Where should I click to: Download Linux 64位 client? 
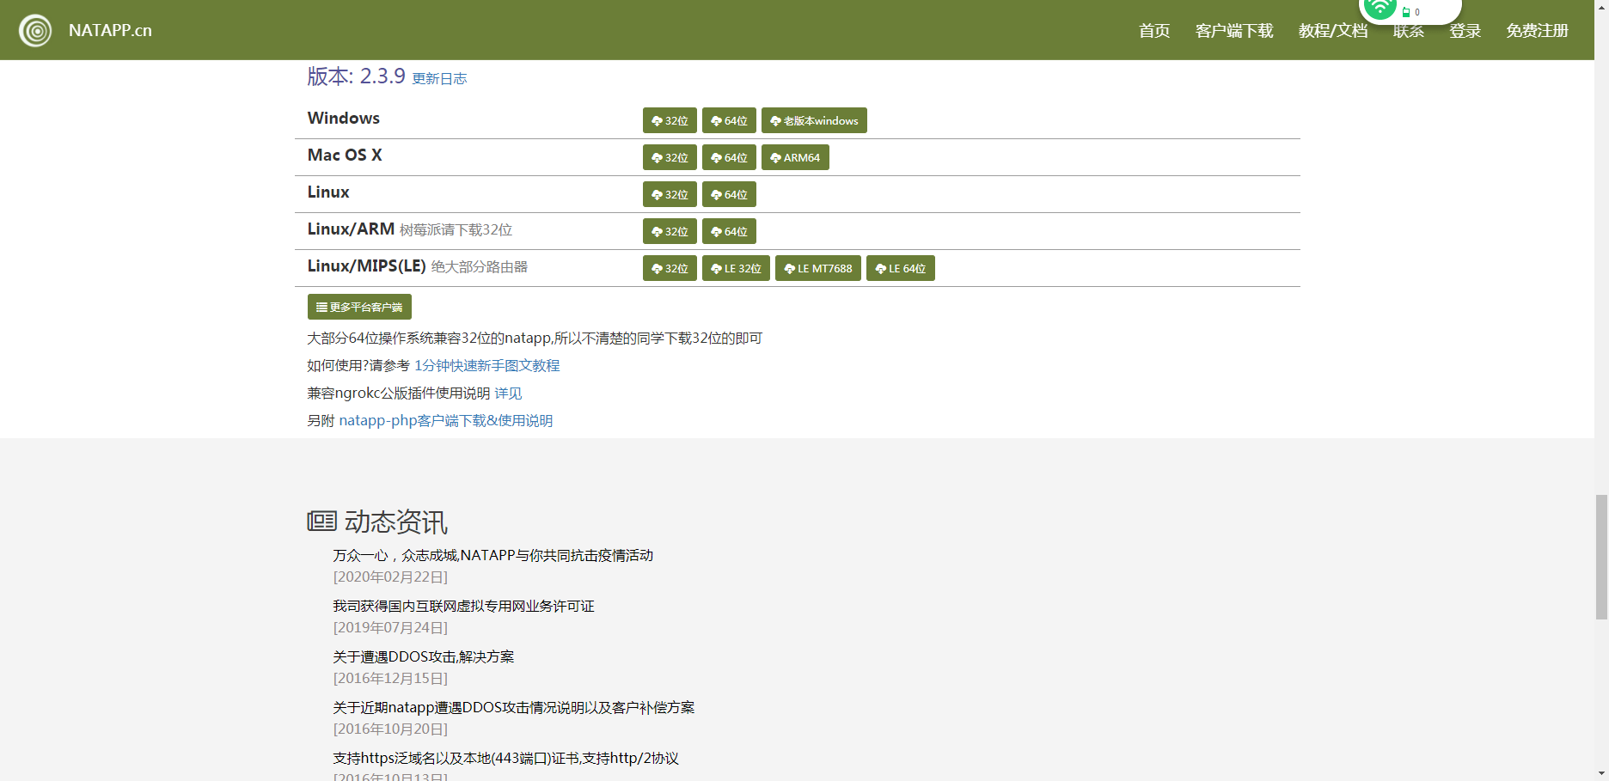[729, 194]
